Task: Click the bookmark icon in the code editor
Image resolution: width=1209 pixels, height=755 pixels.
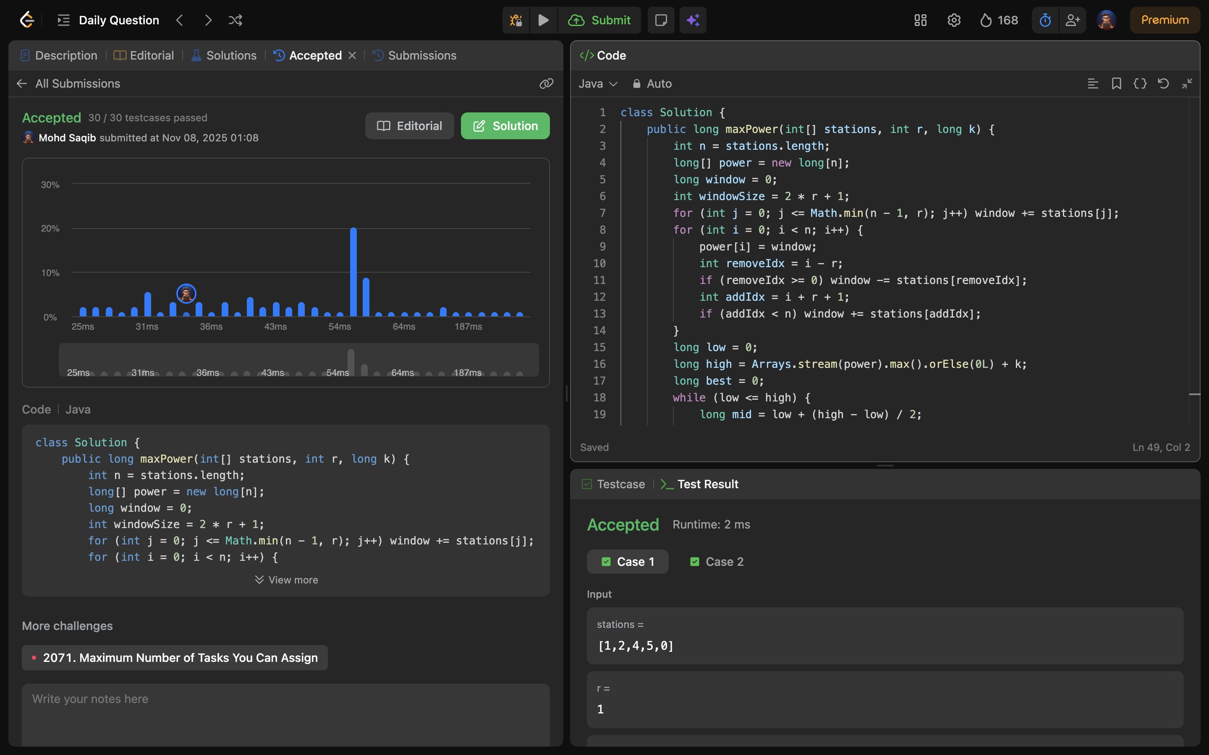Action: click(1116, 83)
